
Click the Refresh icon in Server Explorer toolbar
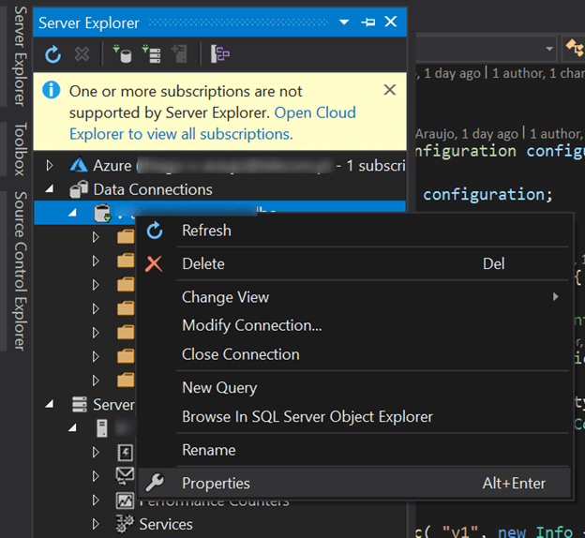(x=53, y=54)
